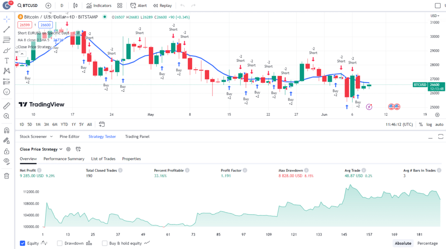
Task: Select the All date range
Action: click(x=89, y=124)
